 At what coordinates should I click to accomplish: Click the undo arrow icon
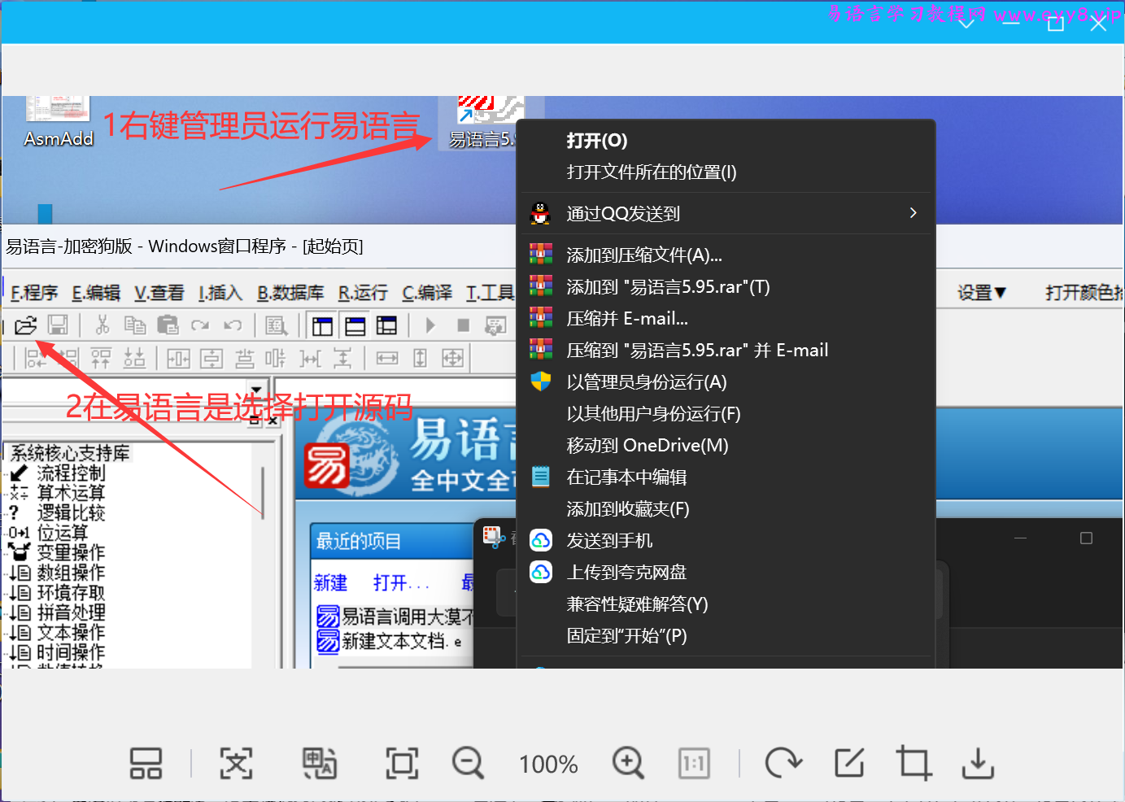point(233,325)
